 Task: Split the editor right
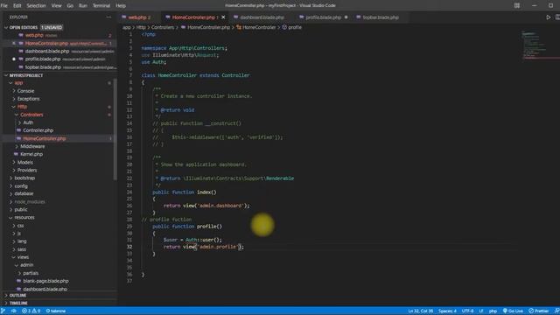pos(557,17)
